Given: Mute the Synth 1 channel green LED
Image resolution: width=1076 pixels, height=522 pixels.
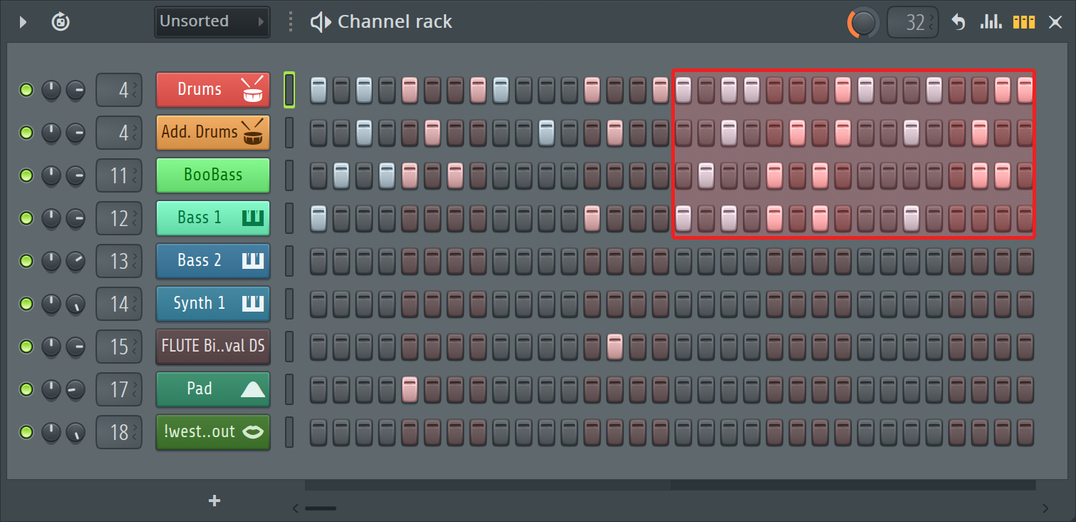Looking at the screenshot, I should 26,304.
